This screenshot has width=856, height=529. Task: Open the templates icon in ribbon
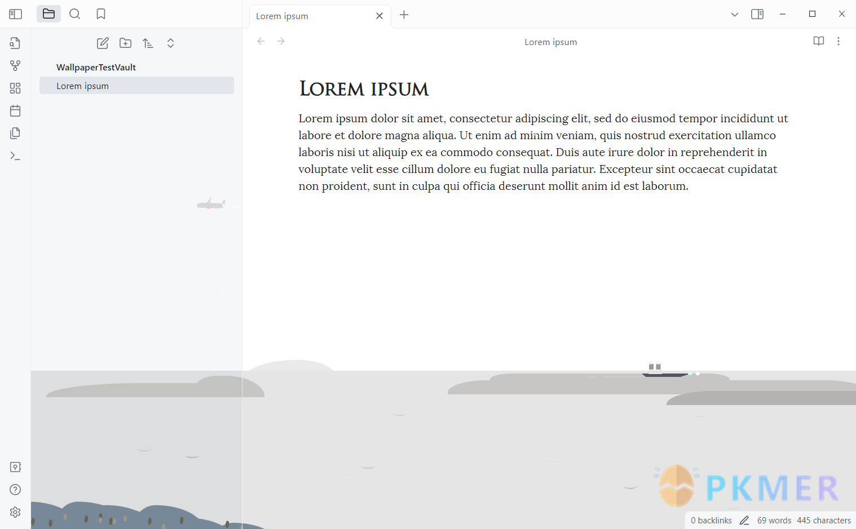click(15, 134)
